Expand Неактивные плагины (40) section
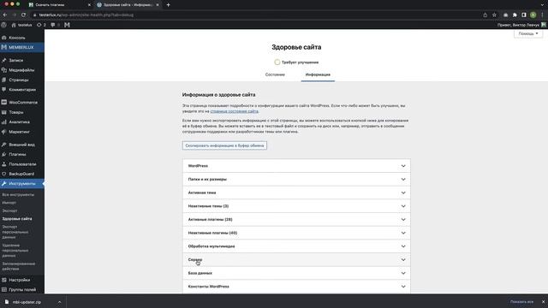 pyautogui.click(x=296, y=233)
